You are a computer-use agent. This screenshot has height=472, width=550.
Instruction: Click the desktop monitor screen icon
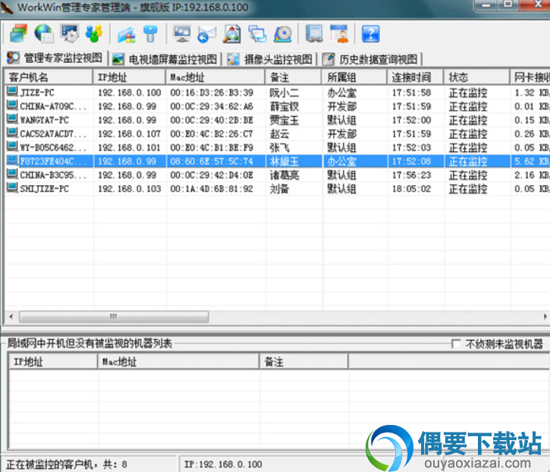[182, 34]
